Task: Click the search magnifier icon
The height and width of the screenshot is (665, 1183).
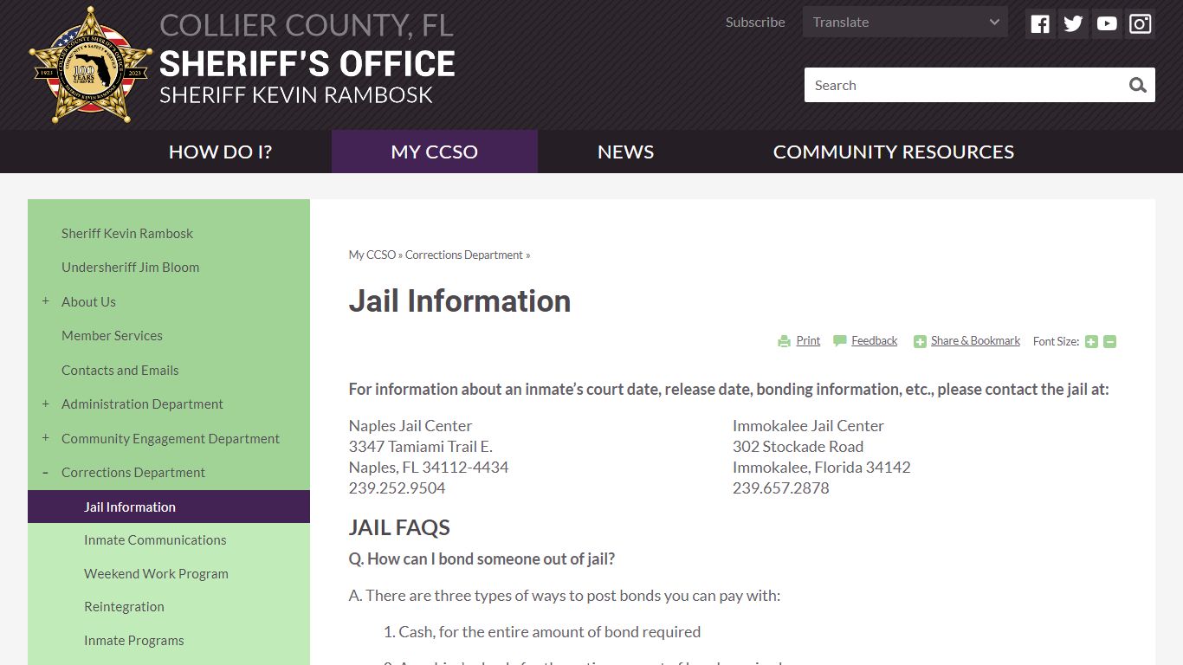Action: (1137, 85)
